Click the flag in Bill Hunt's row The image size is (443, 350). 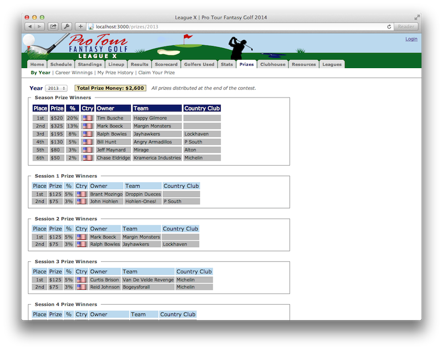(87, 142)
